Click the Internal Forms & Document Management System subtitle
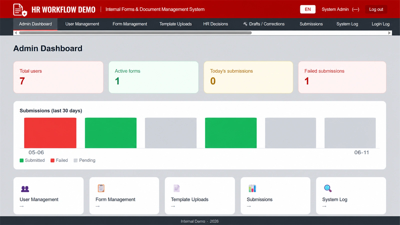The image size is (400, 225). click(155, 9)
